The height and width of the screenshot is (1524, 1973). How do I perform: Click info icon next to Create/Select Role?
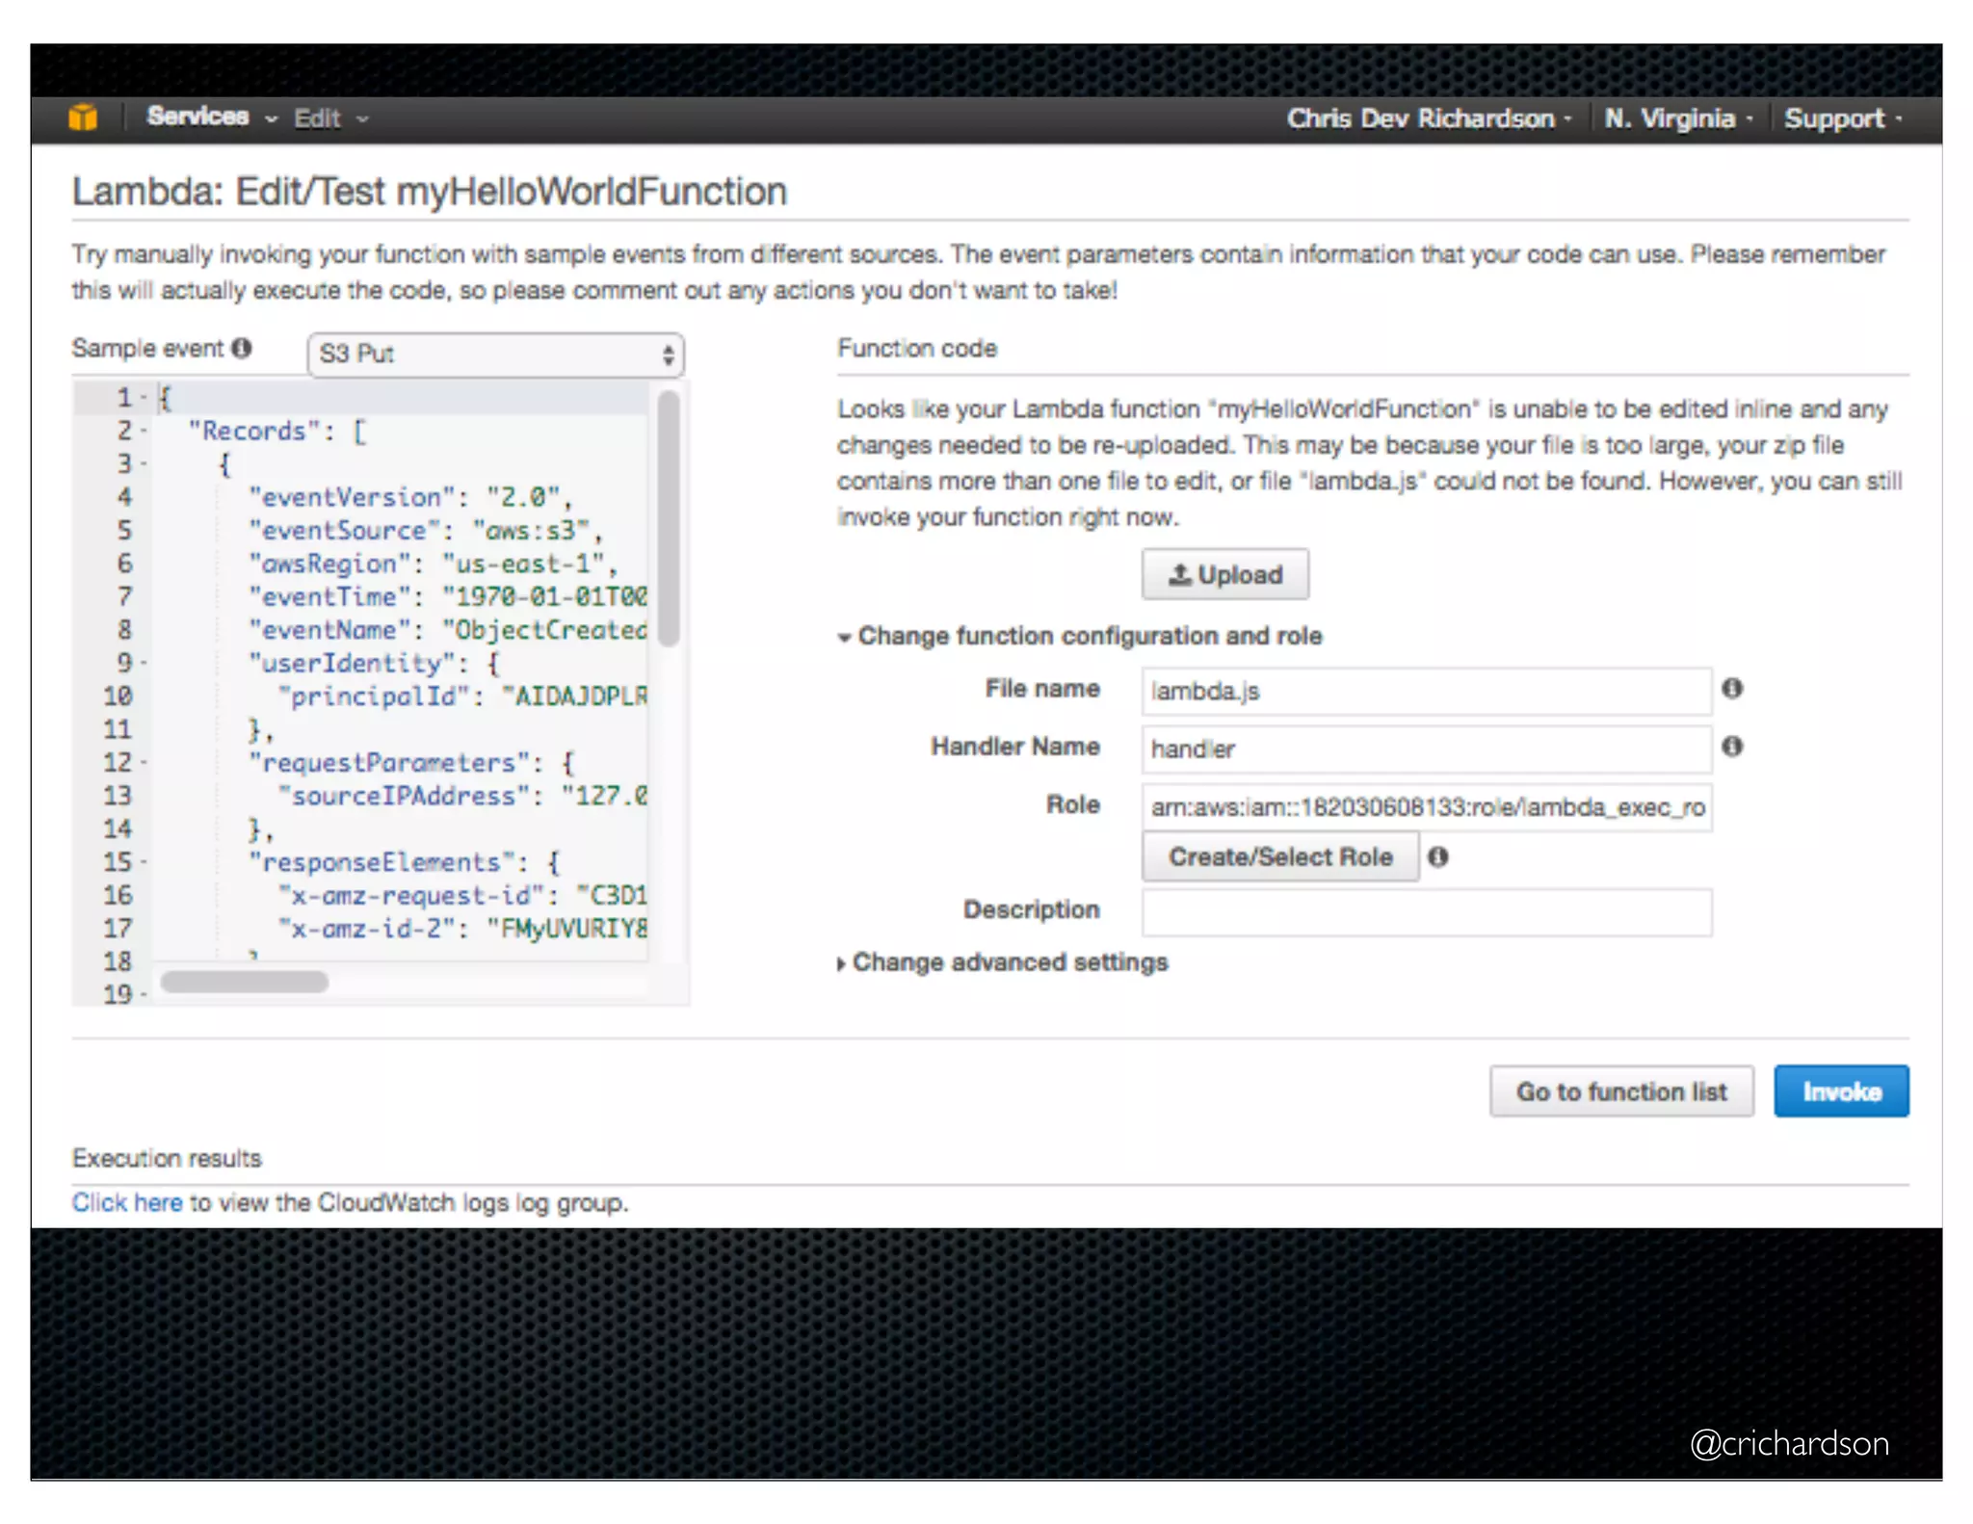click(x=1437, y=856)
